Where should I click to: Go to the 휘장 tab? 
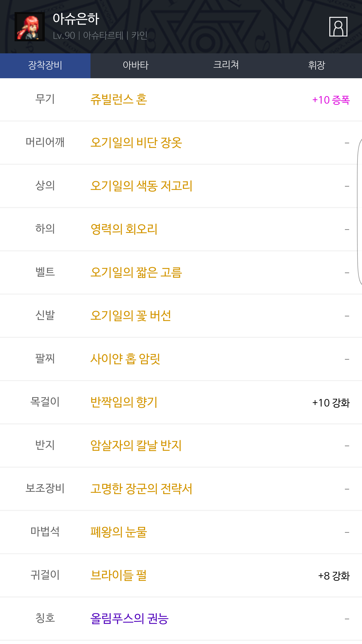point(316,65)
